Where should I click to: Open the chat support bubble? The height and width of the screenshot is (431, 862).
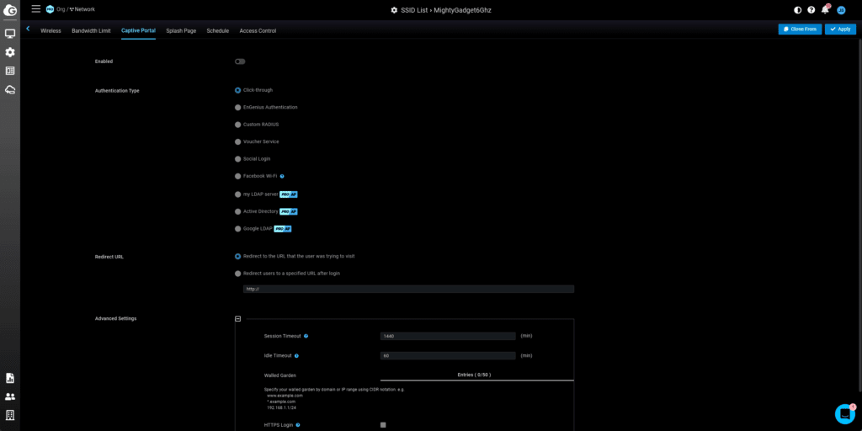coord(844,413)
